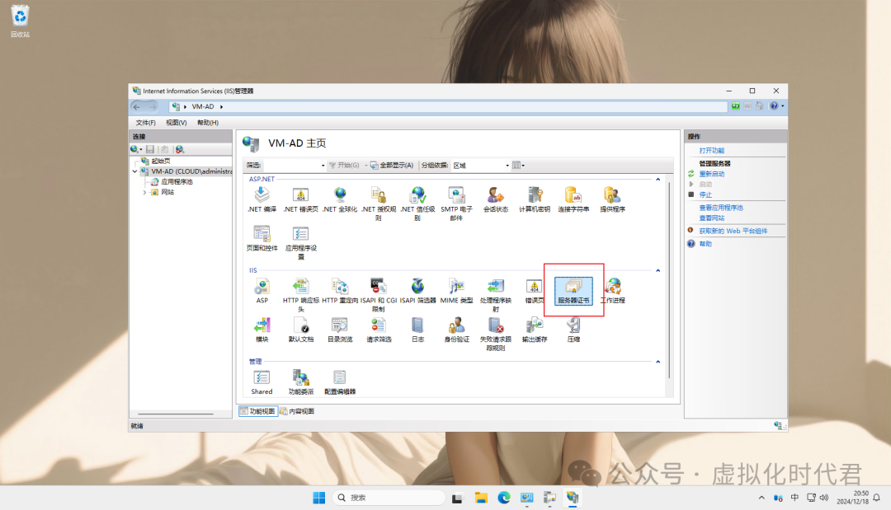Open ISAPI 筛选器 feature
Screen dimensions: 891x510
tap(417, 291)
